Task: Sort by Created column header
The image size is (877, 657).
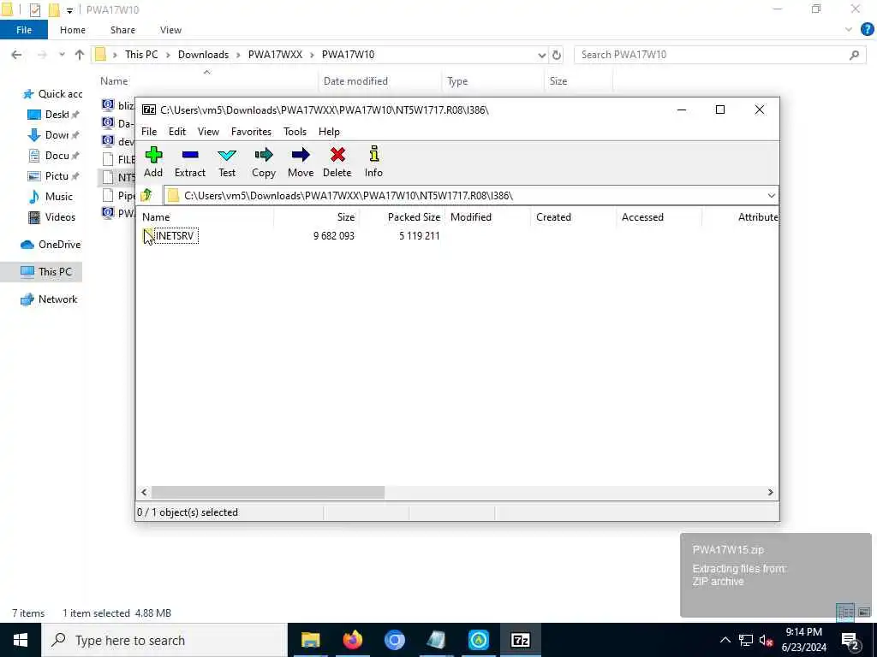Action: [573, 217]
